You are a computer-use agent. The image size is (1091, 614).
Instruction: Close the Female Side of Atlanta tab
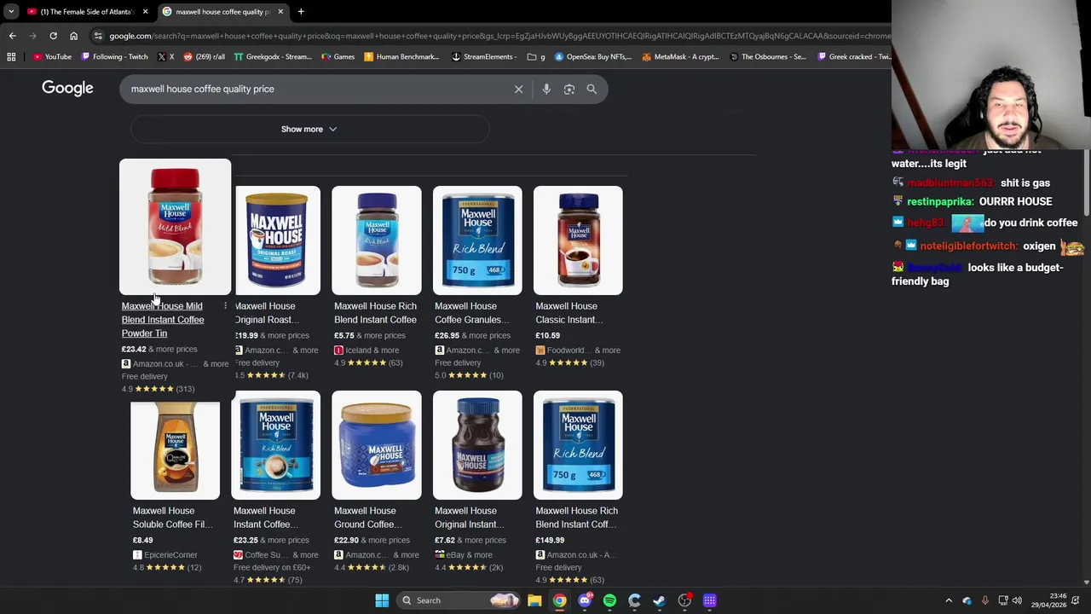pyautogui.click(x=145, y=12)
